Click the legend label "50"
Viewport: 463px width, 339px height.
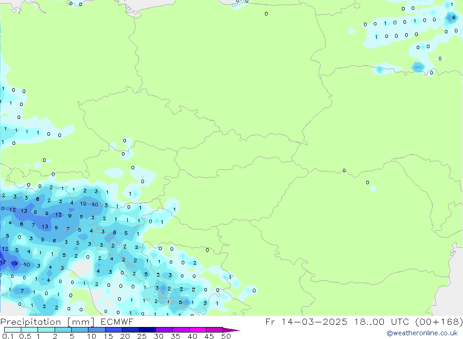click(x=226, y=336)
